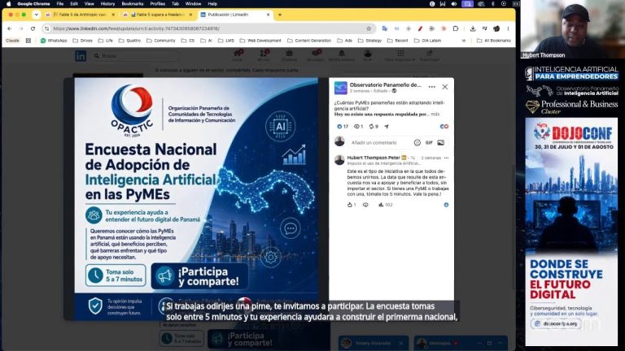This screenshot has width=625, height=351.
Task: Open the Chrome profile avatar
Action: [496, 28]
